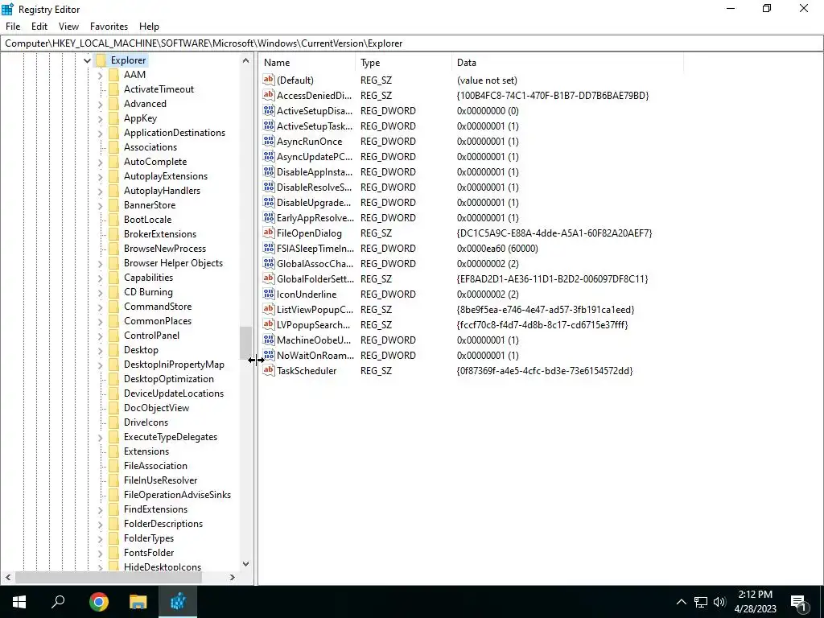Open the Windows Start menu
Viewport: 824px width, 618px height.
(x=19, y=602)
